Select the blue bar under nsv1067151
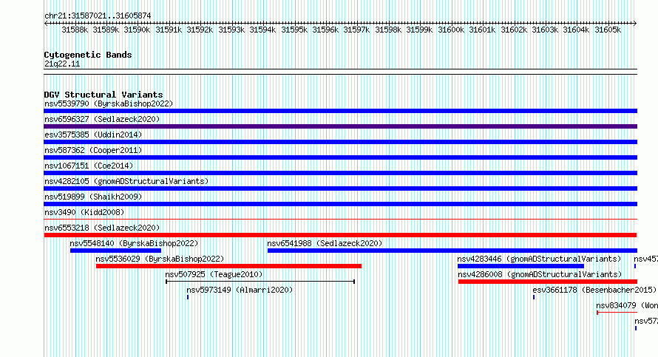Viewport: 658px width, 357px height. coord(340,173)
